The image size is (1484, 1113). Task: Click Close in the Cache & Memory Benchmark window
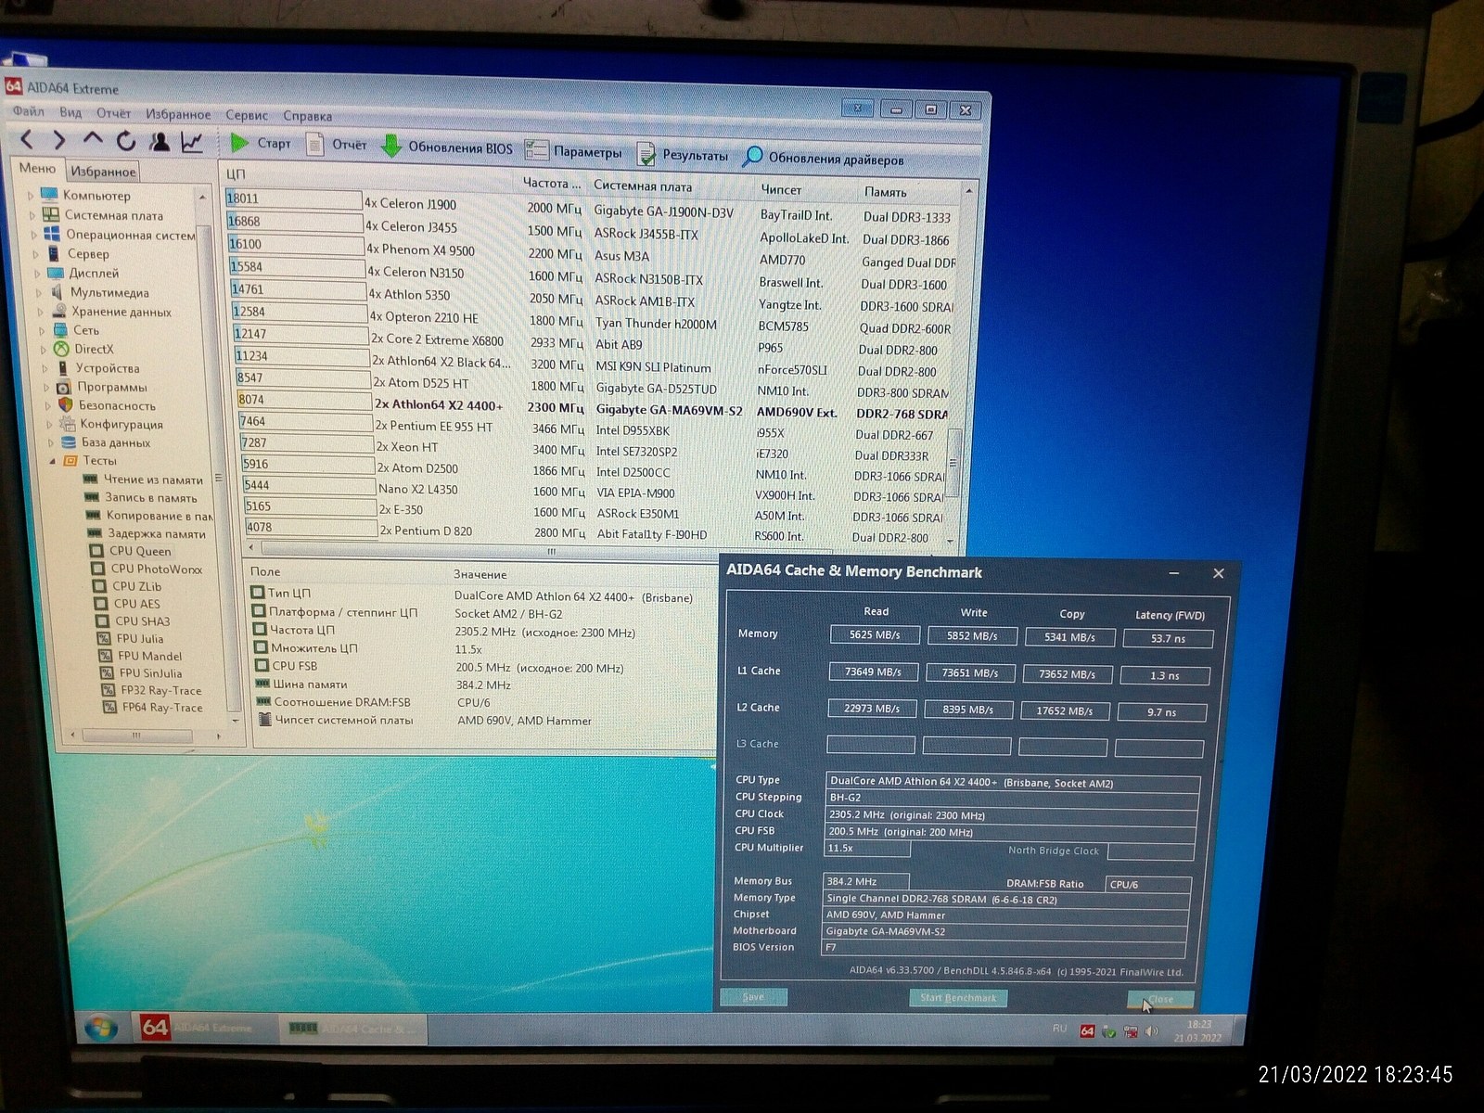pos(1160,1000)
